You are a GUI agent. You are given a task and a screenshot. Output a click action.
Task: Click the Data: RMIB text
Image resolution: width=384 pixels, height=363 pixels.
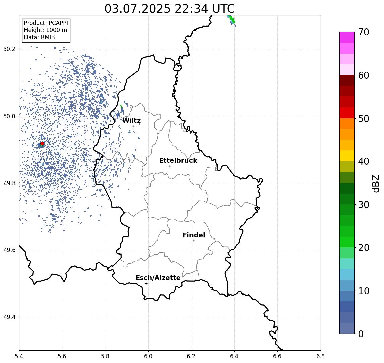click(39, 37)
